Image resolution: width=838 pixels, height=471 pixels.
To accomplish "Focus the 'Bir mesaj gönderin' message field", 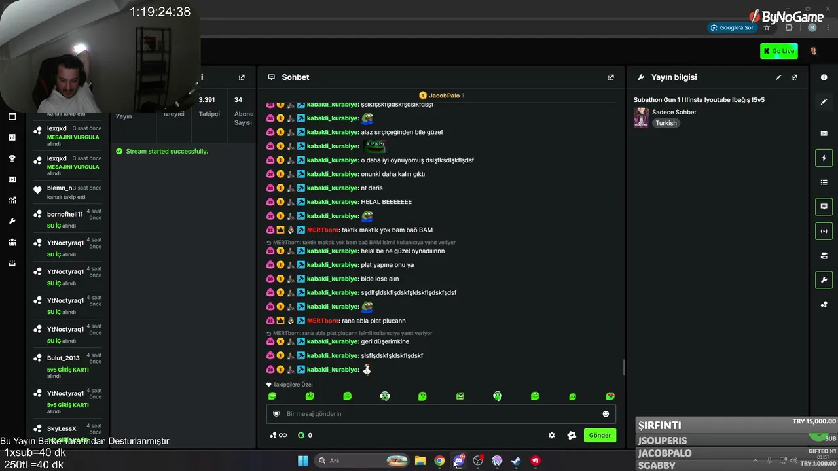I will click(x=441, y=413).
